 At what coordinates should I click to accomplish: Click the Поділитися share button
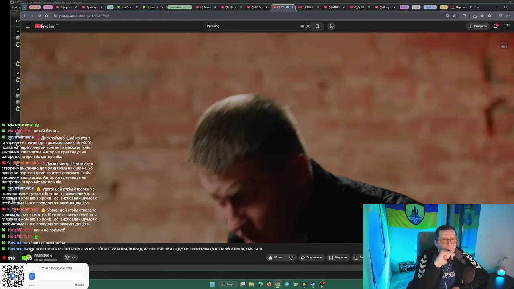311,258
